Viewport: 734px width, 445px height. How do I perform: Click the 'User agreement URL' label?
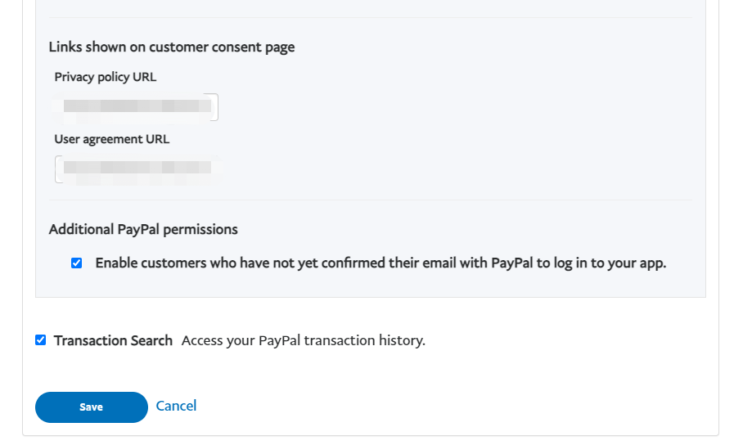pos(111,139)
